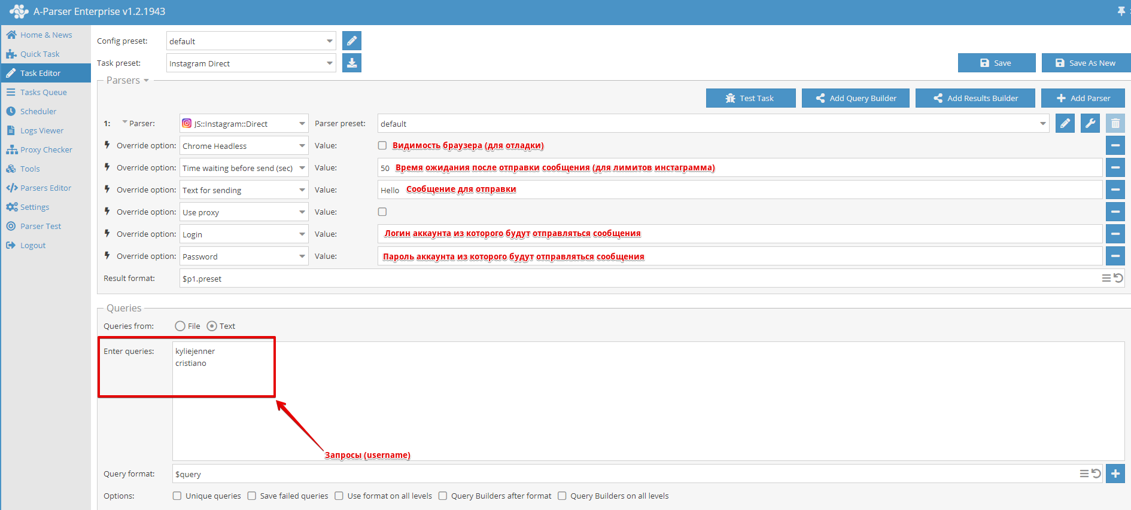Viewport: 1131px width, 510px height.
Task: Click the lightning icon beside the Login override
Action: pos(107,233)
